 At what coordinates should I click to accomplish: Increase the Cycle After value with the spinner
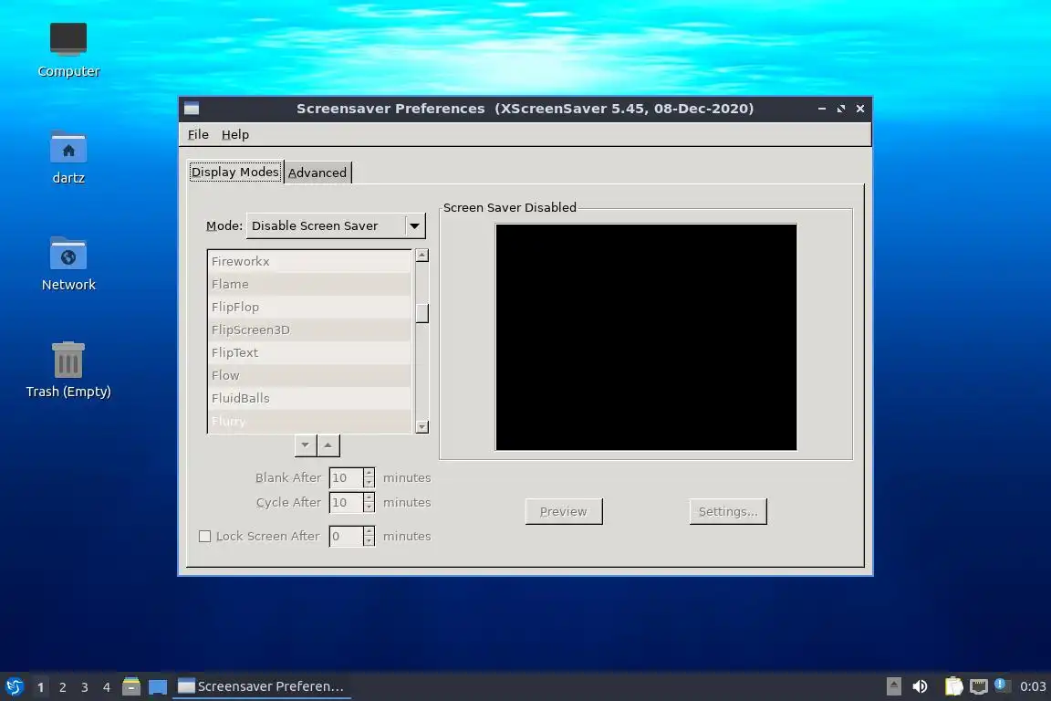369,497
